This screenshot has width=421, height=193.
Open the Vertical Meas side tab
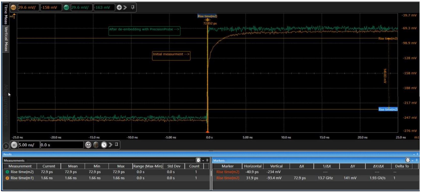(6, 38)
